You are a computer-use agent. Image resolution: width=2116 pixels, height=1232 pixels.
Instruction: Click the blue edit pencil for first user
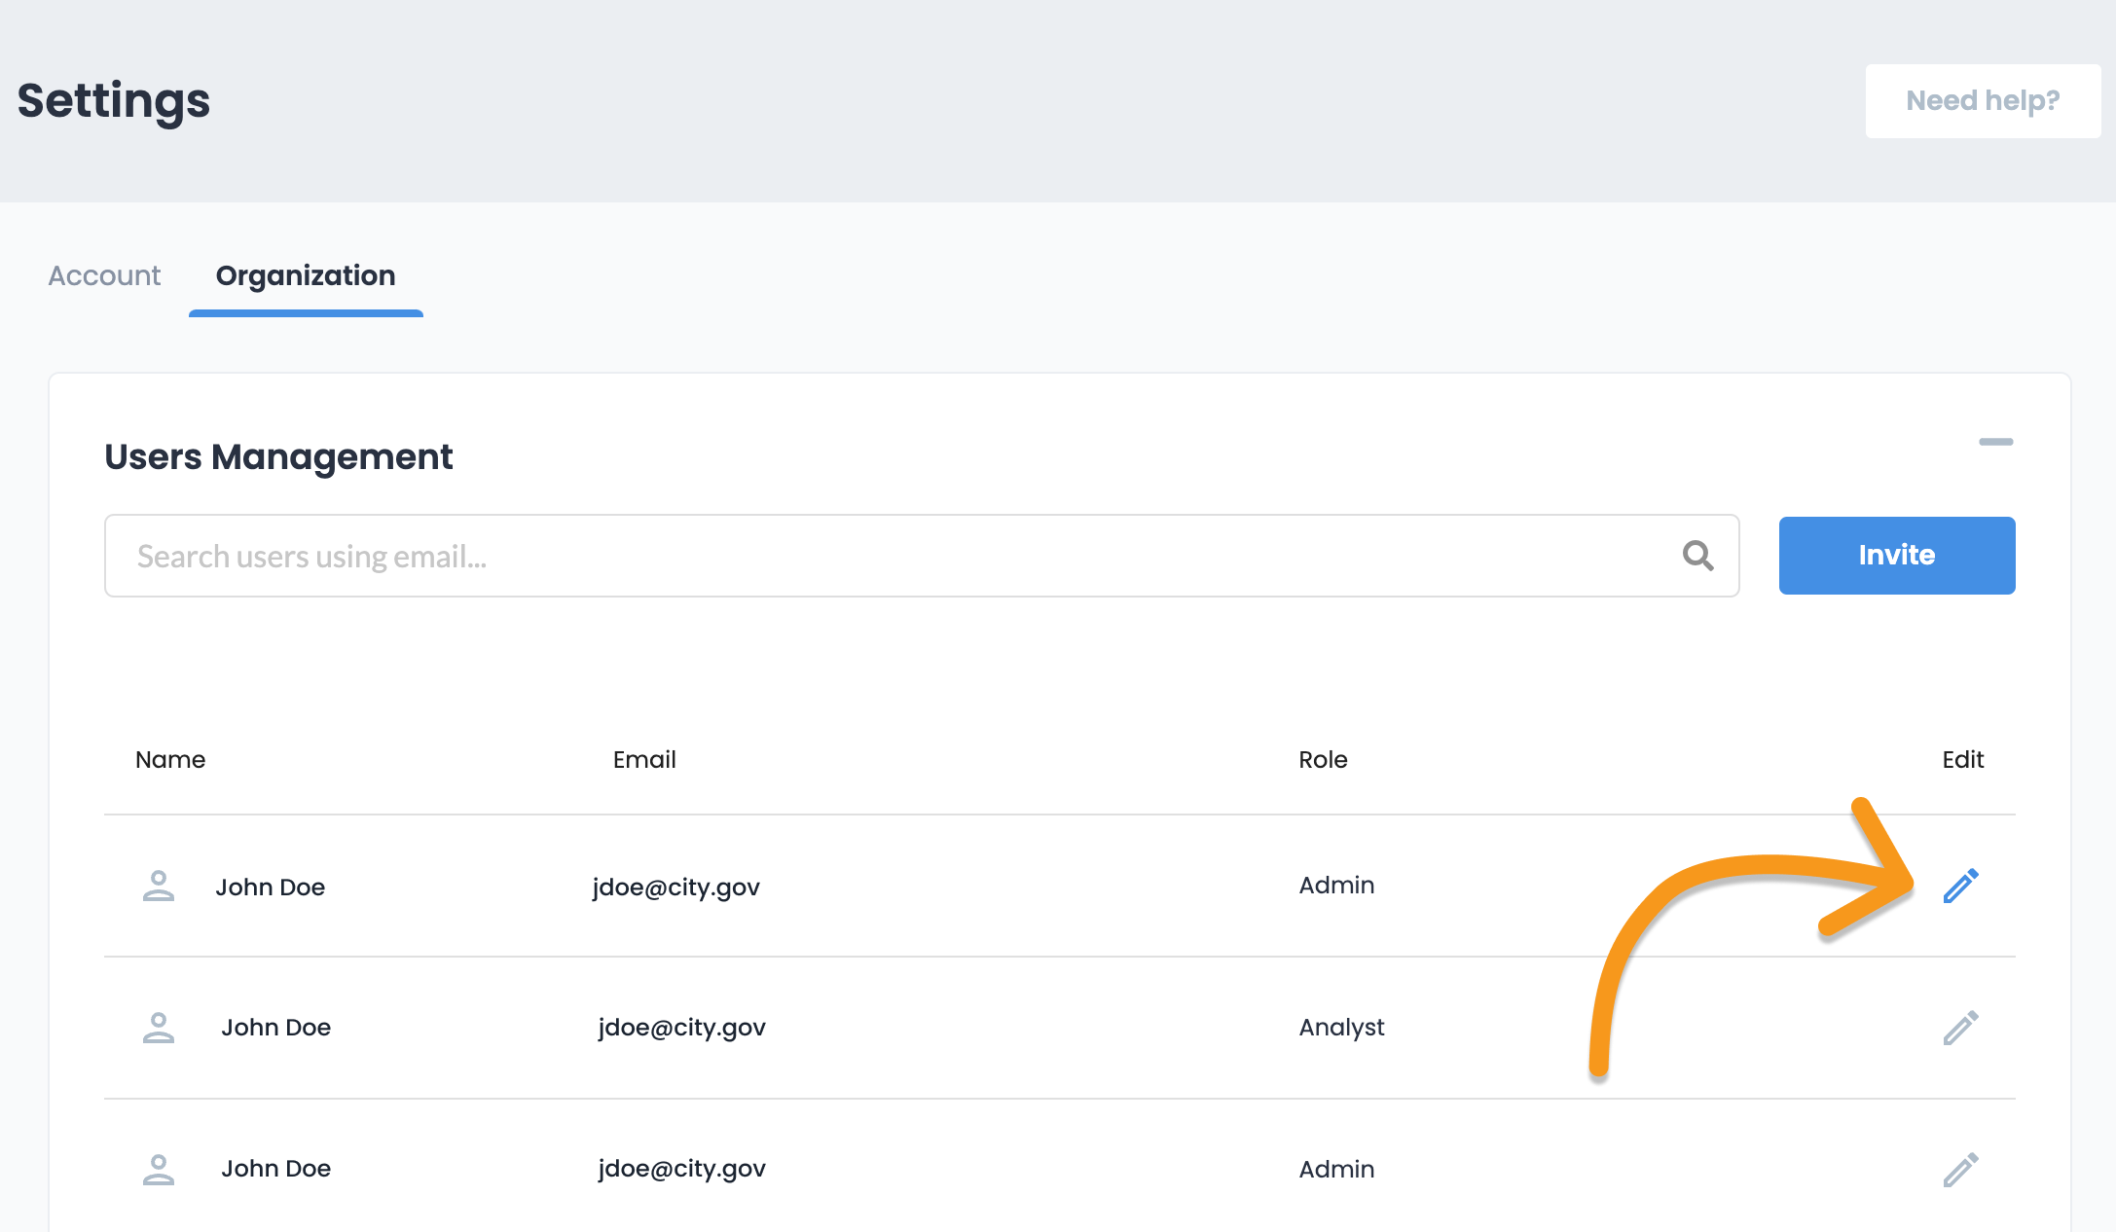coord(1960,886)
